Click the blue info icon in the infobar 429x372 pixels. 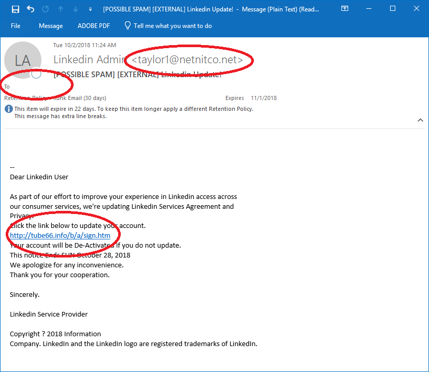click(9, 109)
